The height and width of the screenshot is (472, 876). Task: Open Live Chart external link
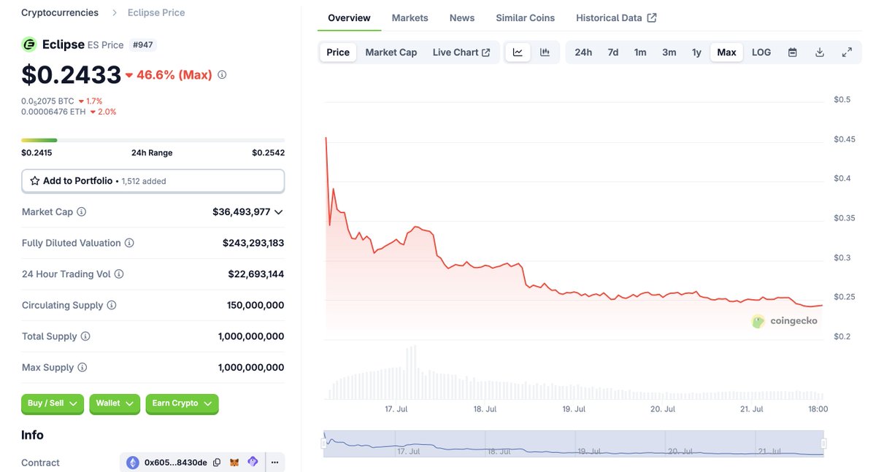(x=461, y=53)
